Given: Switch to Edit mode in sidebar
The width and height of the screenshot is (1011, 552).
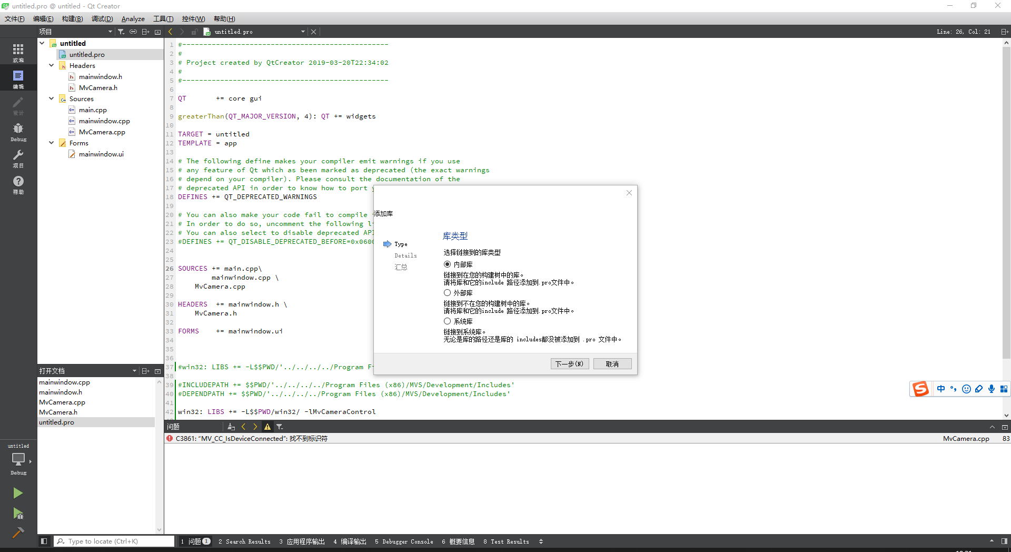Looking at the screenshot, I should 18,78.
